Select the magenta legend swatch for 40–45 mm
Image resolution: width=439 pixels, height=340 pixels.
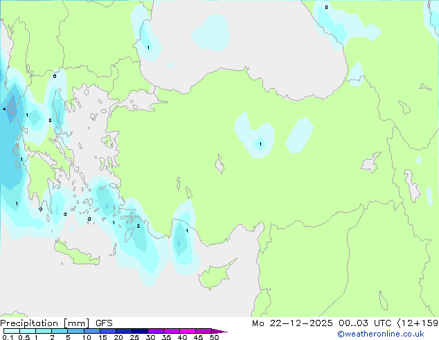[188, 331]
